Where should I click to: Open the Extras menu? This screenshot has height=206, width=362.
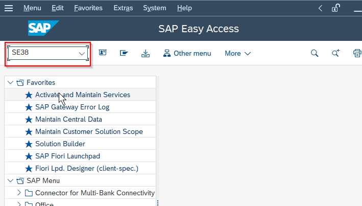[123, 8]
